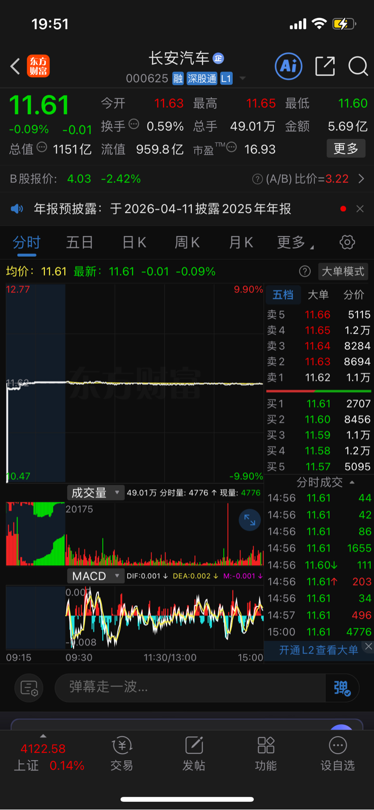Open 年报预披露 announcement text
Screen dimensions: 374x810
click(x=162, y=209)
